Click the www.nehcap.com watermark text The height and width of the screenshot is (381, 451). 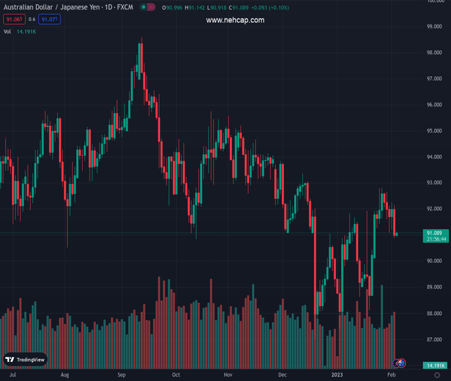(235, 20)
